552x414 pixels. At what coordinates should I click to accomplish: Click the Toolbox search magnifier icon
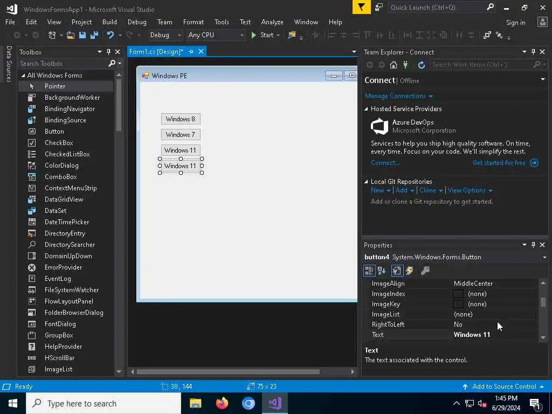[112, 64]
